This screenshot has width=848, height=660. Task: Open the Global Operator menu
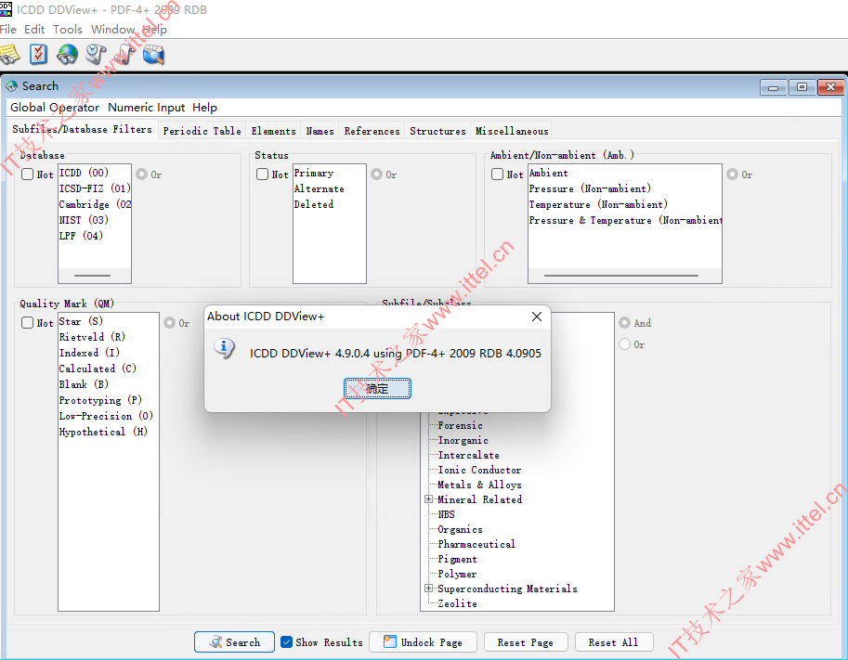click(x=55, y=108)
